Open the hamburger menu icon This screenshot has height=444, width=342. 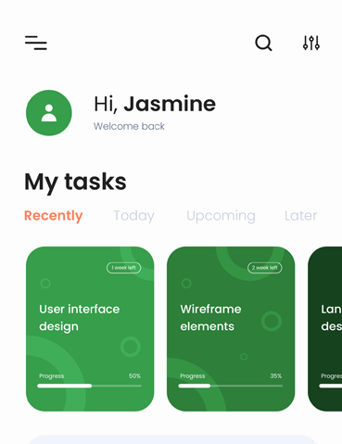(36, 43)
